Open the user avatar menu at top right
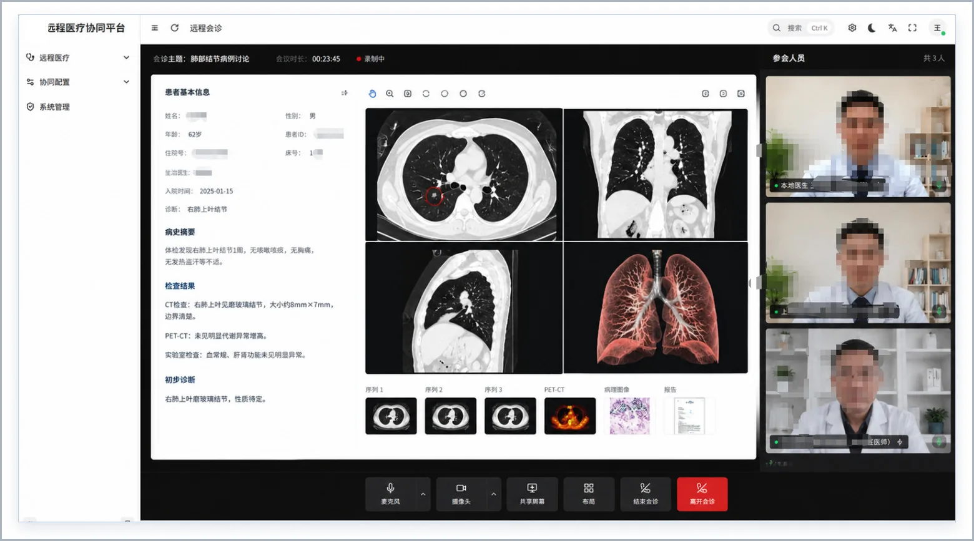The height and width of the screenshot is (541, 974). click(x=938, y=28)
